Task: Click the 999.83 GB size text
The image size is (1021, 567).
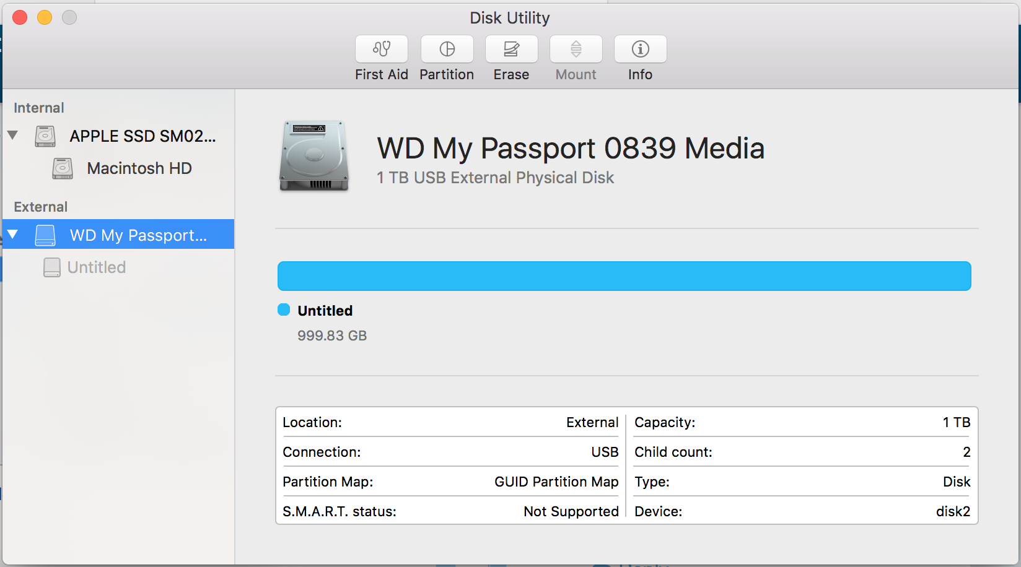Action: (x=332, y=335)
